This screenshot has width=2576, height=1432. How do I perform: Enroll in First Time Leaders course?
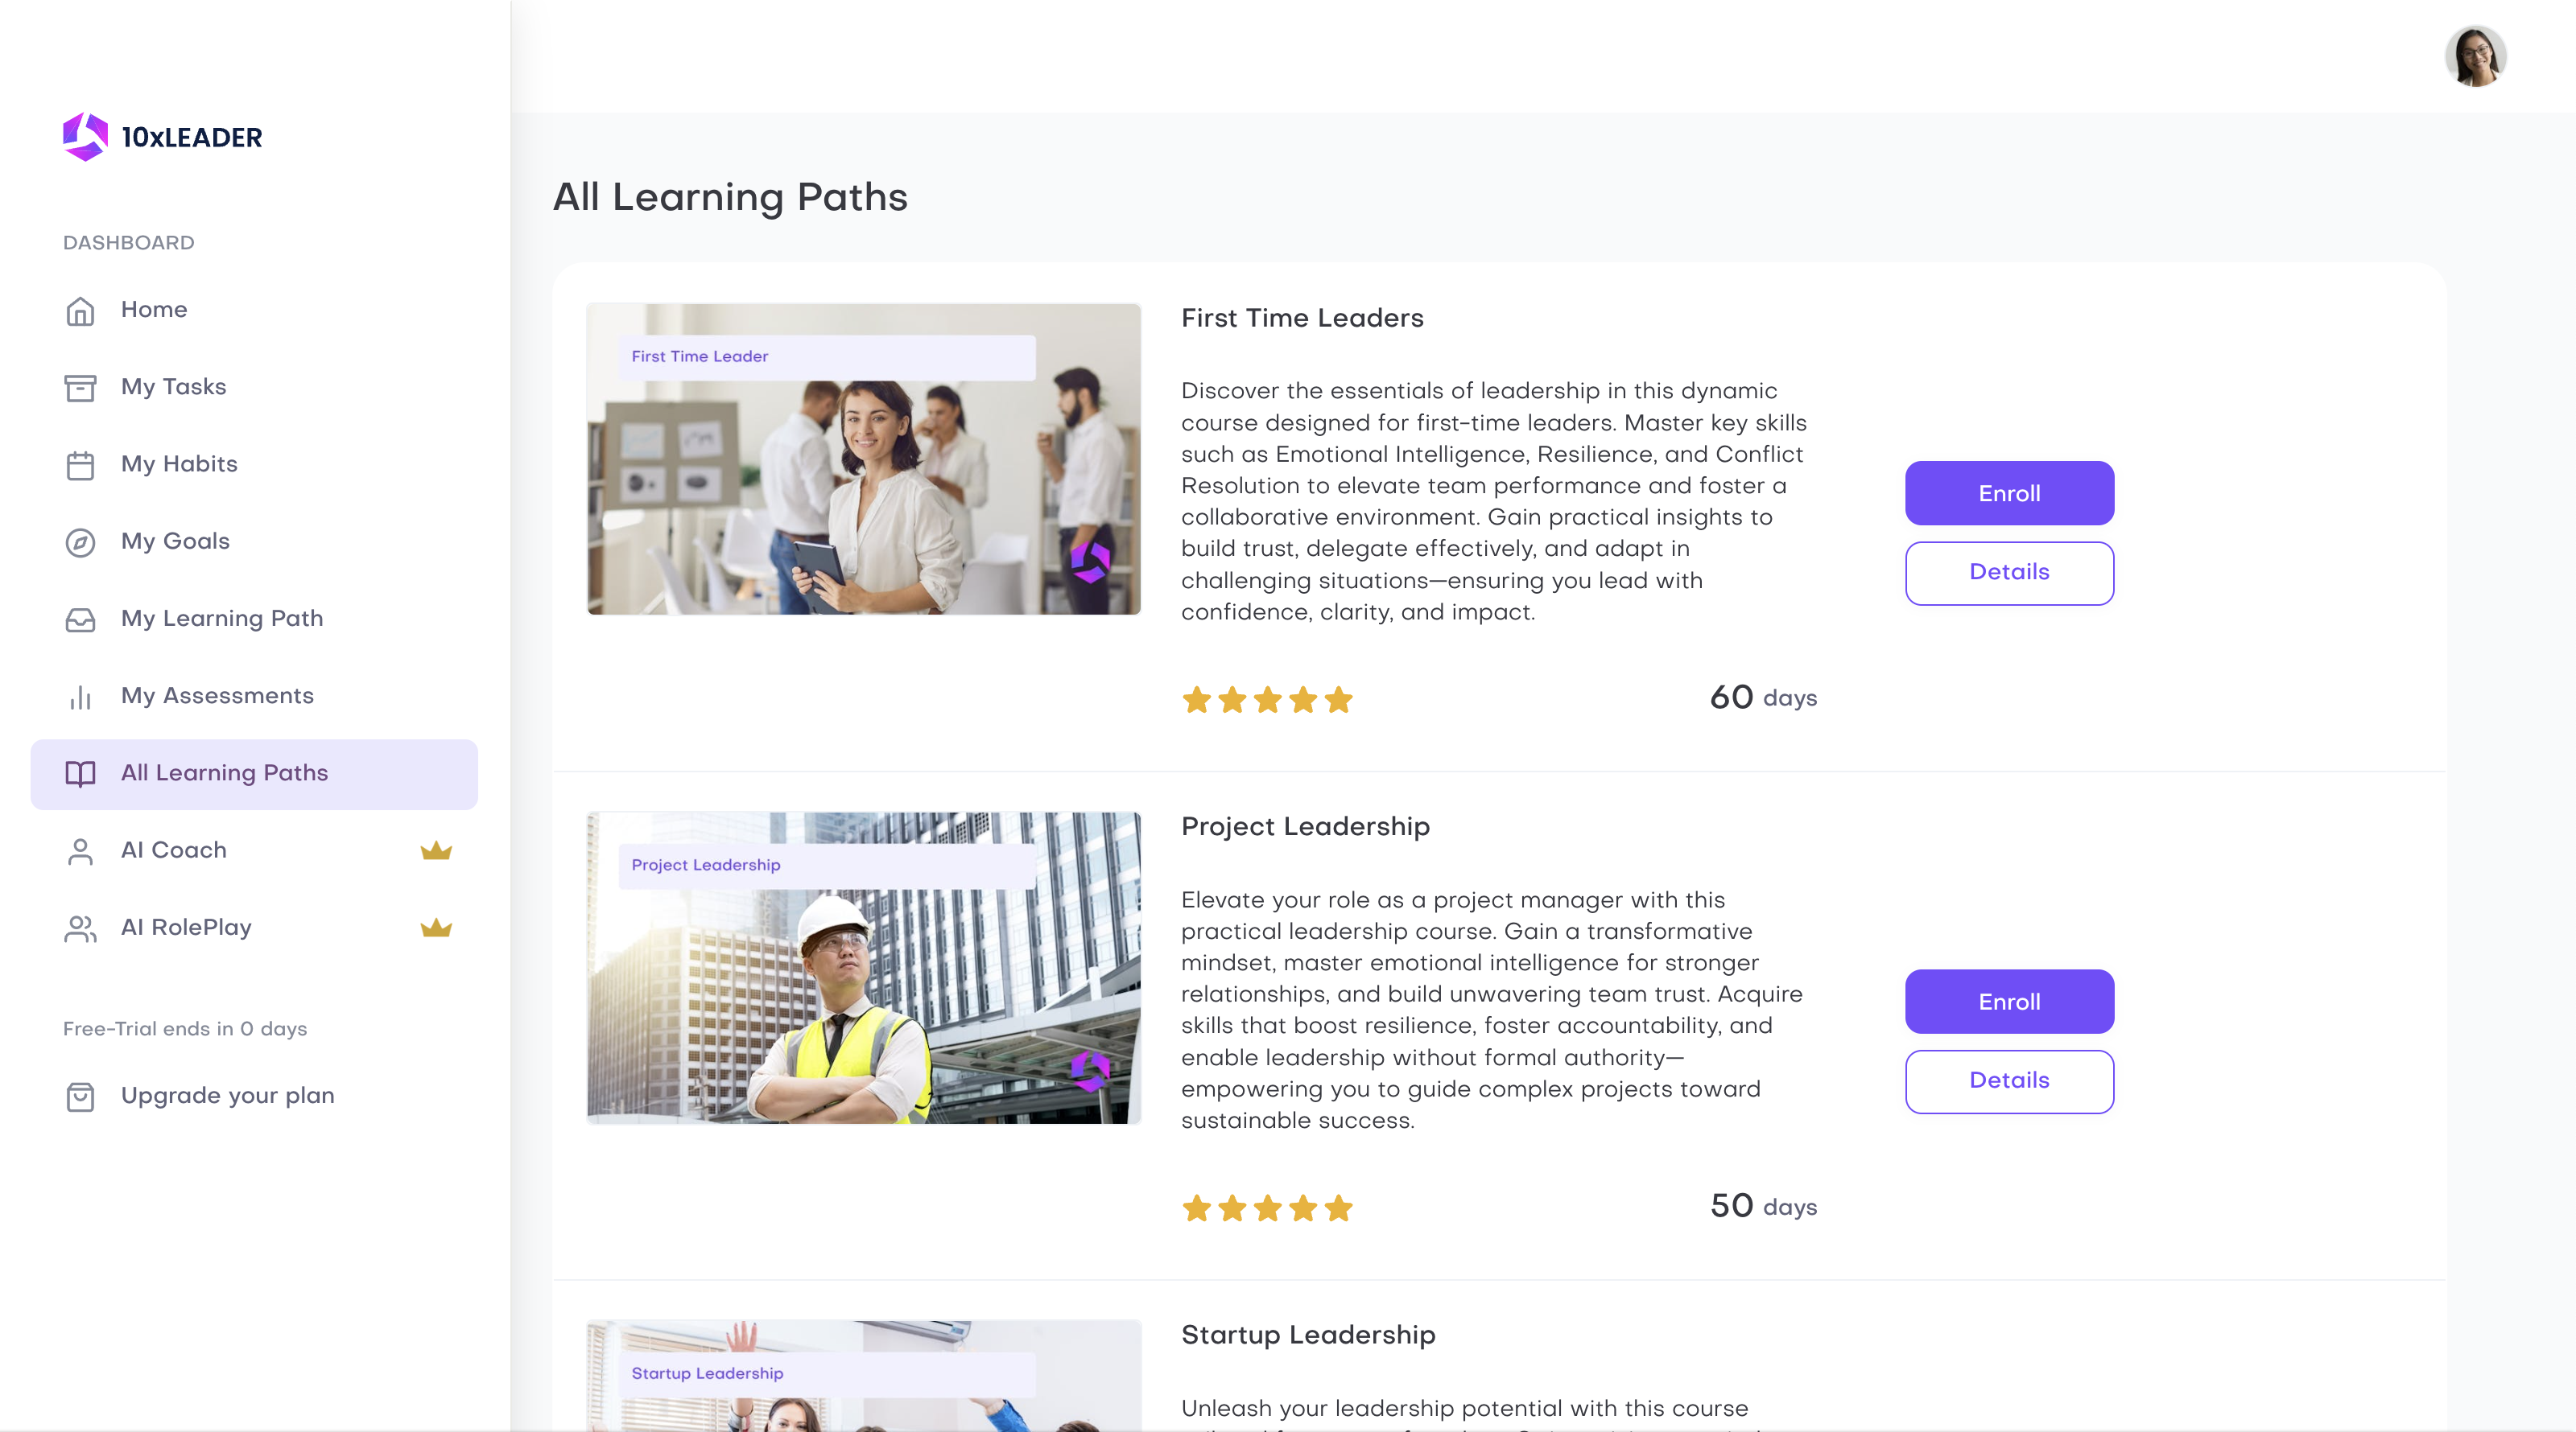point(2009,492)
